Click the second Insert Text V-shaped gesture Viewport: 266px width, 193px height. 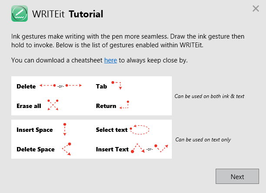pyautogui.click(x=162, y=148)
